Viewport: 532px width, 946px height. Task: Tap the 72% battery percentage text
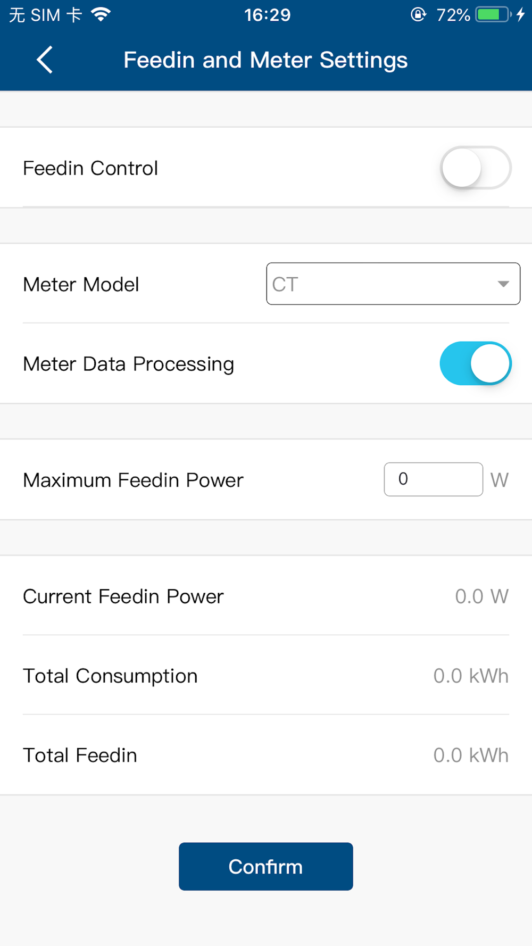coord(453,15)
